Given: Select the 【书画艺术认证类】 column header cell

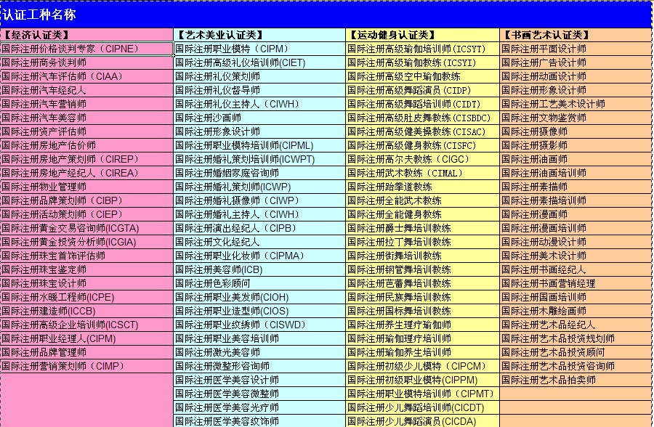Looking at the screenshot, I should coord(576,35).
